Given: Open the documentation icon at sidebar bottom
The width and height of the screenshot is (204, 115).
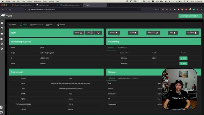Looking at the screenshot, I should tap(1, 107).
